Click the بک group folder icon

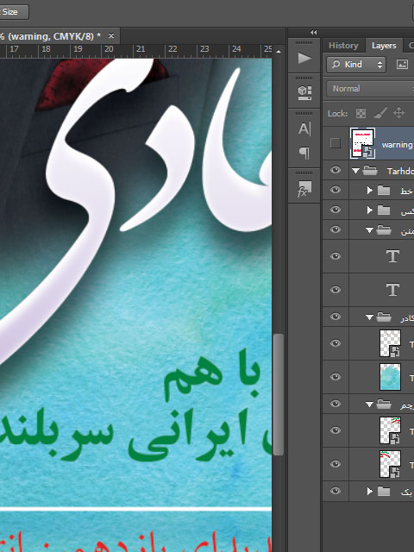point(384,491)
